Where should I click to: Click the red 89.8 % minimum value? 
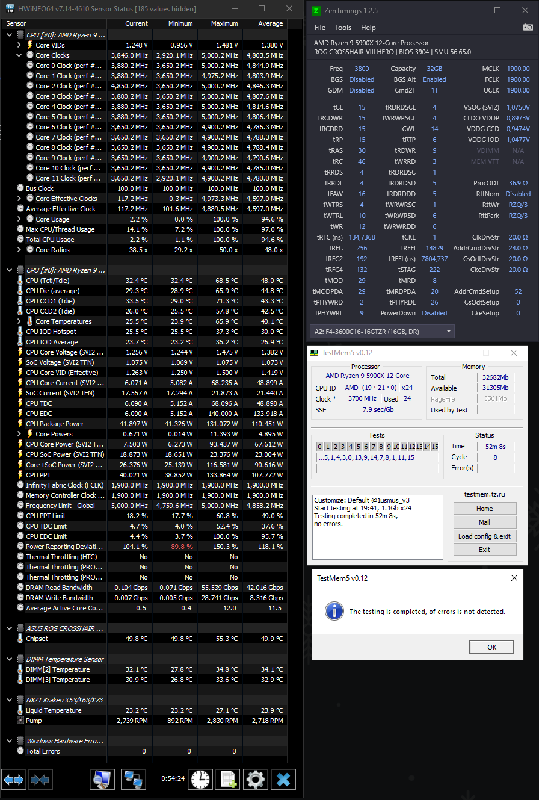coord(182,547)
